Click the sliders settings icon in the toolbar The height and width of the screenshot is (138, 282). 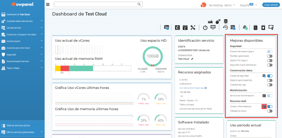click(x=177, y=27)
